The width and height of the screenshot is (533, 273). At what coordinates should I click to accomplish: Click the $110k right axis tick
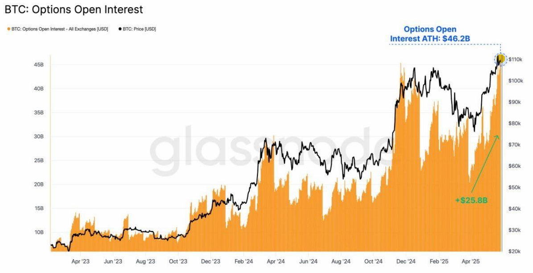click(515, 59)
